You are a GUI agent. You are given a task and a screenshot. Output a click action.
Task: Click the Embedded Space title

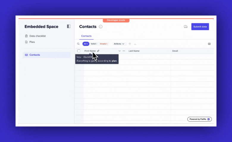pos(41,27)
